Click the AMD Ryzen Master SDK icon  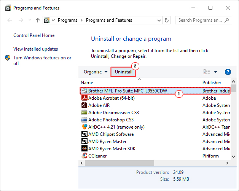[x=84, y=148]
